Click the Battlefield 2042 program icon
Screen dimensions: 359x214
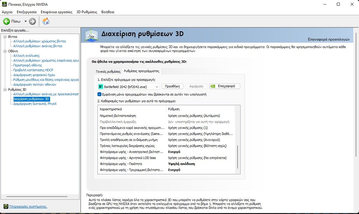[100, 87]
